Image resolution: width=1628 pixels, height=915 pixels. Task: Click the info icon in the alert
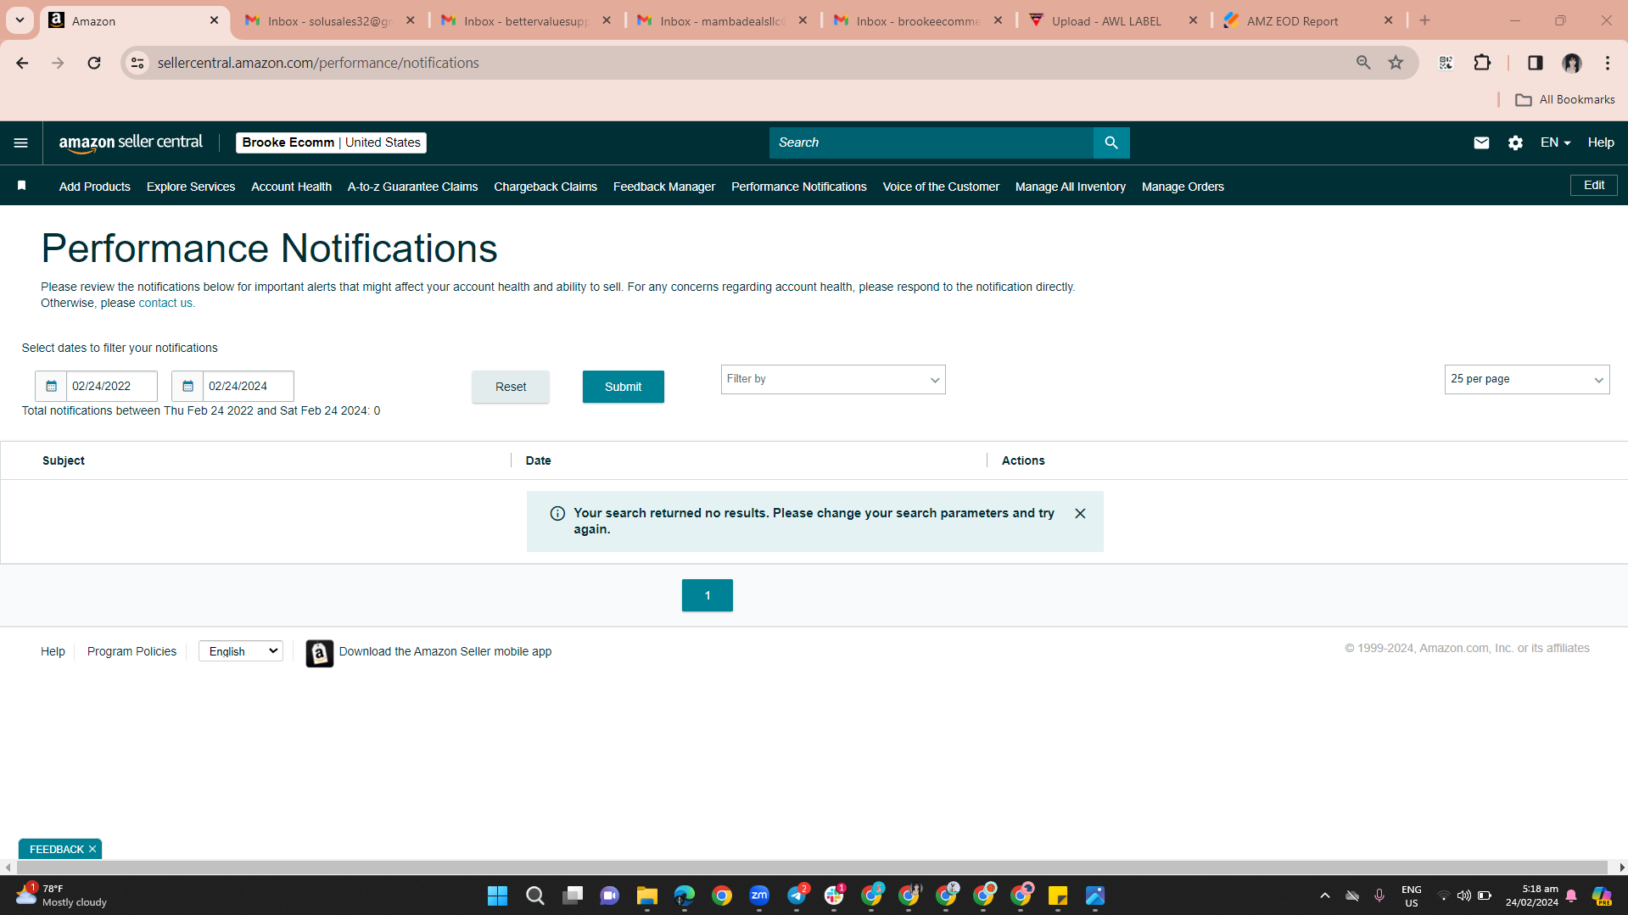pyautogui.click(x=557, y=513)
